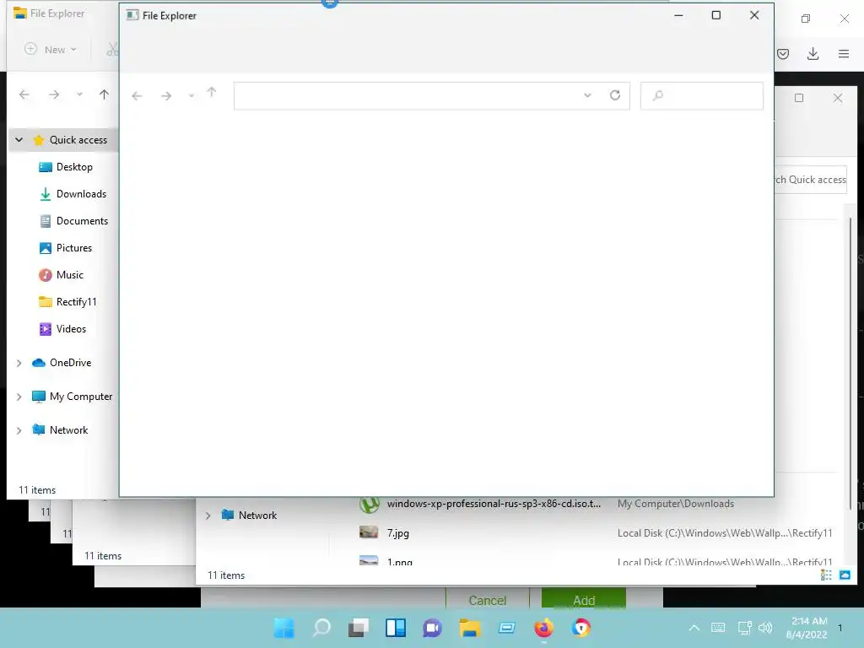The width and height of the screenshot is (864, 648).
Task: Switch to details view in lower window
Action: coord(826,575)
